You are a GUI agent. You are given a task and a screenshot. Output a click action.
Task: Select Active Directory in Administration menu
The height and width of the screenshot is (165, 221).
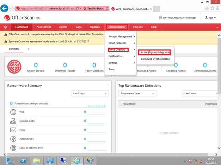[118, 50]
